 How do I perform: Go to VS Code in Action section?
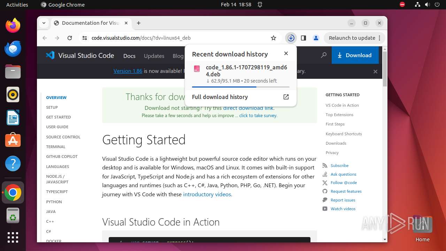pos(342,105)
